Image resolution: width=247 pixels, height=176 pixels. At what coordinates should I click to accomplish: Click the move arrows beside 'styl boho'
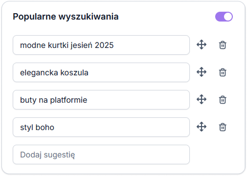[202, 127]
